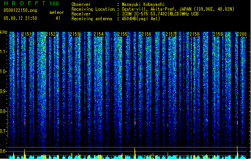Click the 2153 time marker
Screen dimensions: 251x159
click(75, 34)
